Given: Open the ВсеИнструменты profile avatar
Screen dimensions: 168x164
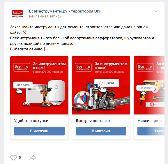Looking at the screenshot, I should click(17, 14).
